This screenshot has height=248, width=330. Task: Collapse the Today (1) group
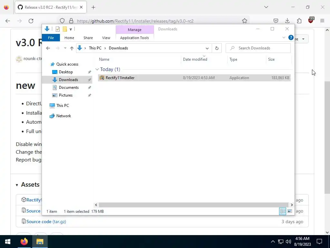tap(97, 69)
